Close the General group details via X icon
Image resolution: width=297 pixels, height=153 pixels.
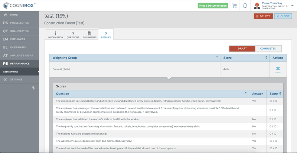[x=278, y=70]
